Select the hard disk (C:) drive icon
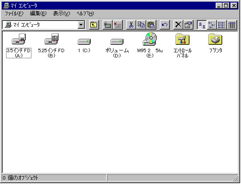The image size is (241, 184). [x=84, y=41]
